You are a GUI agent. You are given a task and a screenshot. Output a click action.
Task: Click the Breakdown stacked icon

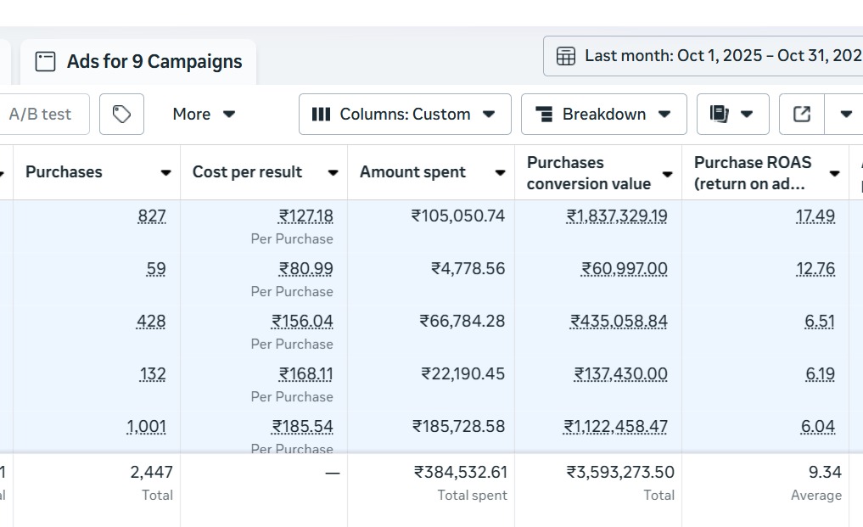tap(544, 114)
